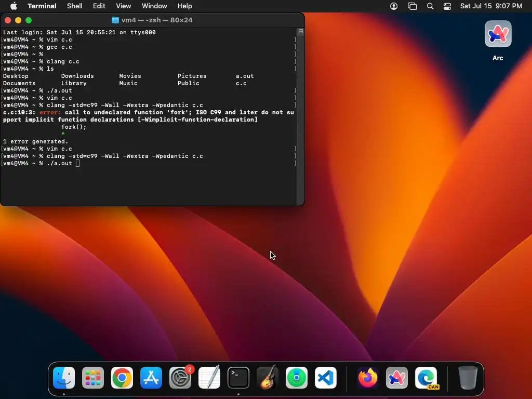This screenshot has height=399, width=532.
Task: Select the Arc icon on the desktop
Action: point(498,34)
